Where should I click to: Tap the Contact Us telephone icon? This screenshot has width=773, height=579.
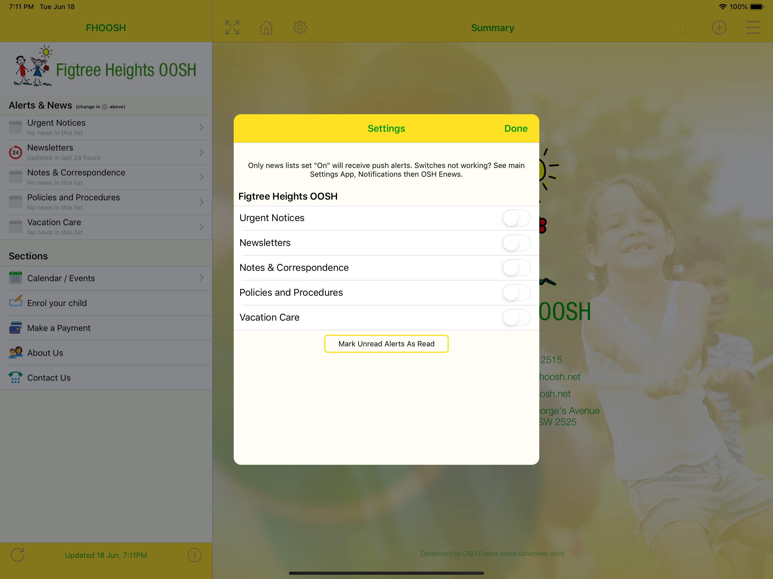pyautogui.click(x=15, y=377)
